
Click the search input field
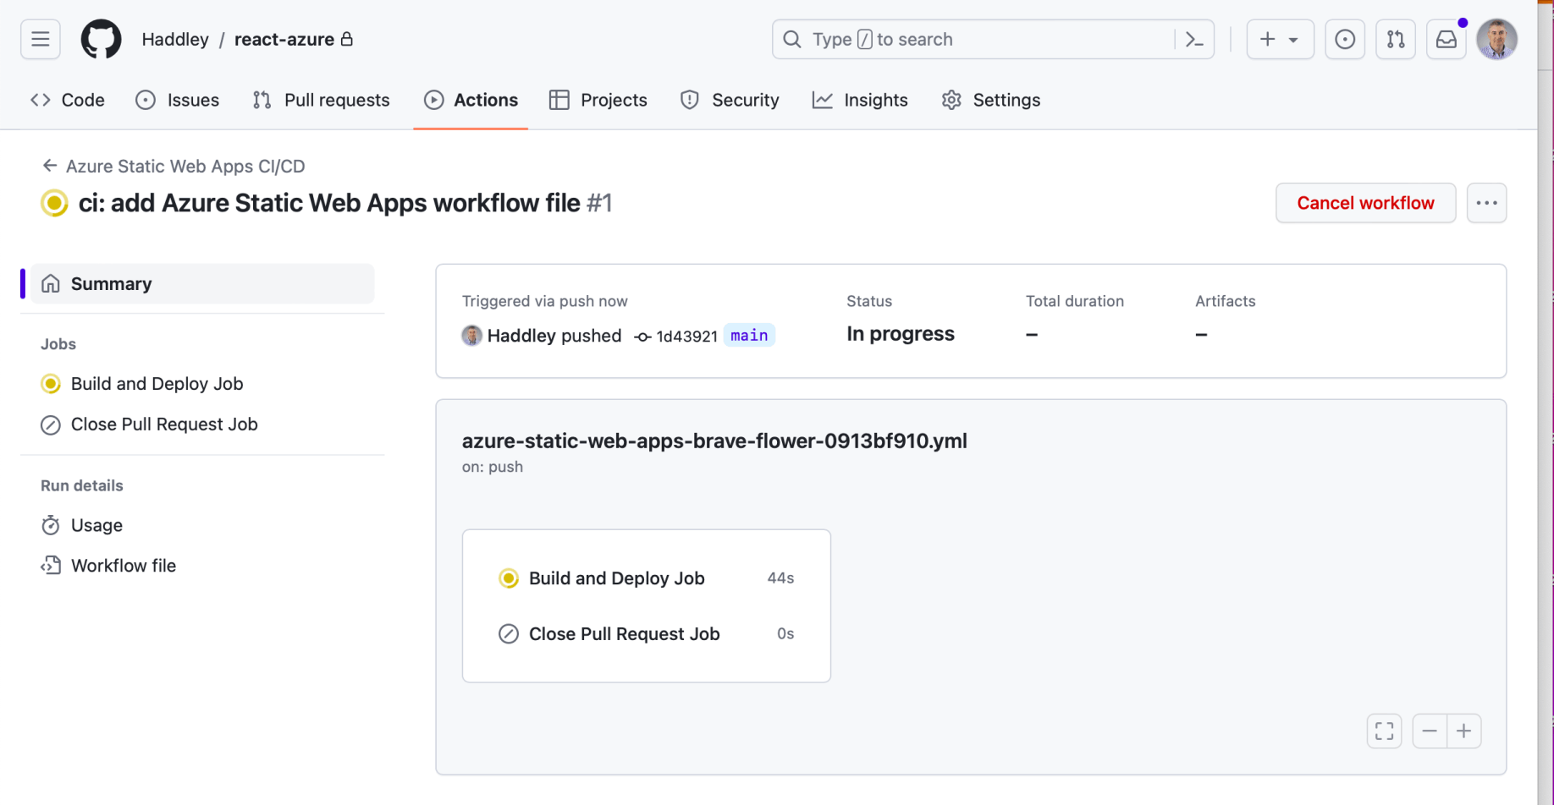(x=973, y=39)
